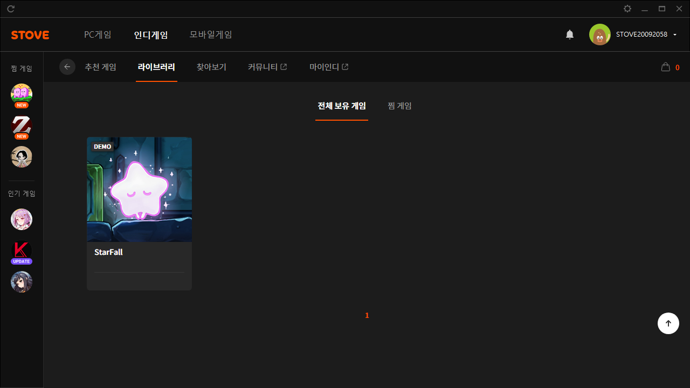Open the pink characters game with NEW badge

[22, 94]
